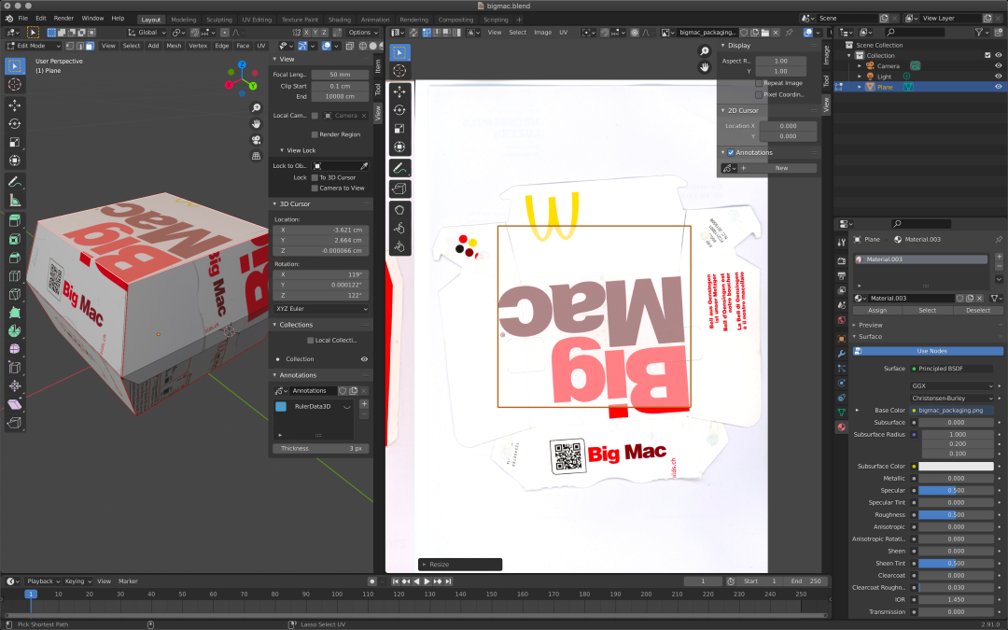Hide the Light object in outliner
1008x630 pixels.
click(x=999, y=76)
